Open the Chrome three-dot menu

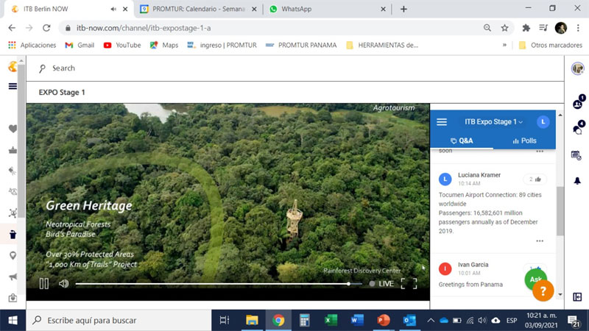(x=578, y=28)
